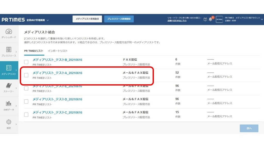The image size is (264, 148).
Task: Select the メディアリスト sidebar icon
Action: [9, 68]
